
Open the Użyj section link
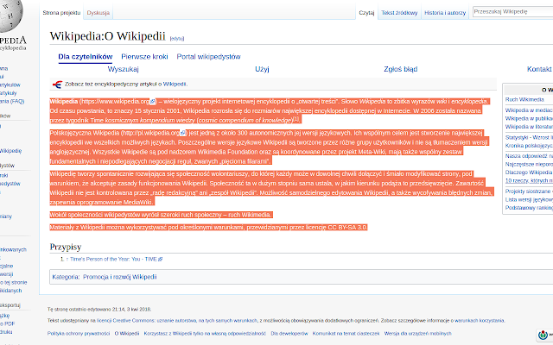[x=262, y=69]
